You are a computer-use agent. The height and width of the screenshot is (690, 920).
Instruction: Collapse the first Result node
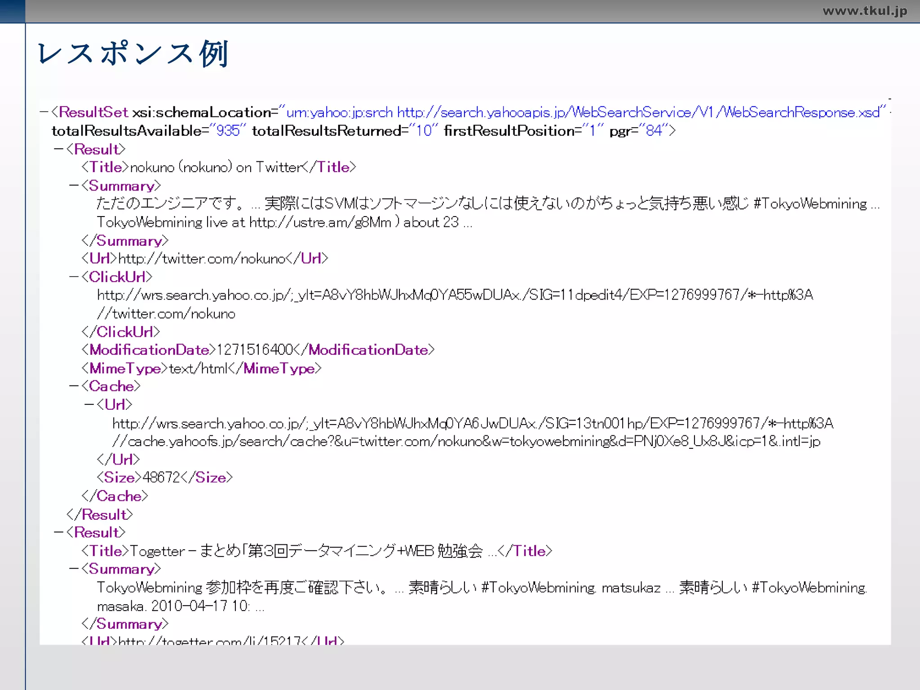click(x=59, y=149)
